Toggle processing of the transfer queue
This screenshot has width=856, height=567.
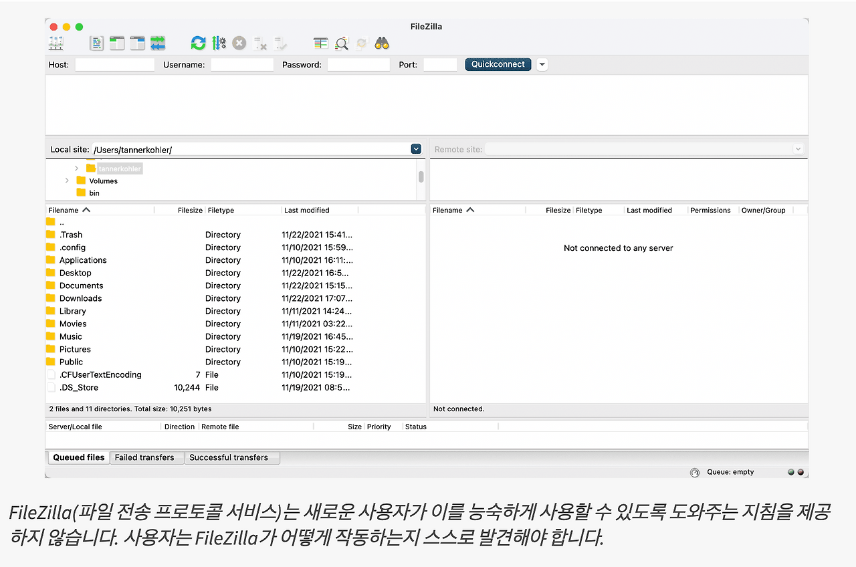click(x=219, y=43)
